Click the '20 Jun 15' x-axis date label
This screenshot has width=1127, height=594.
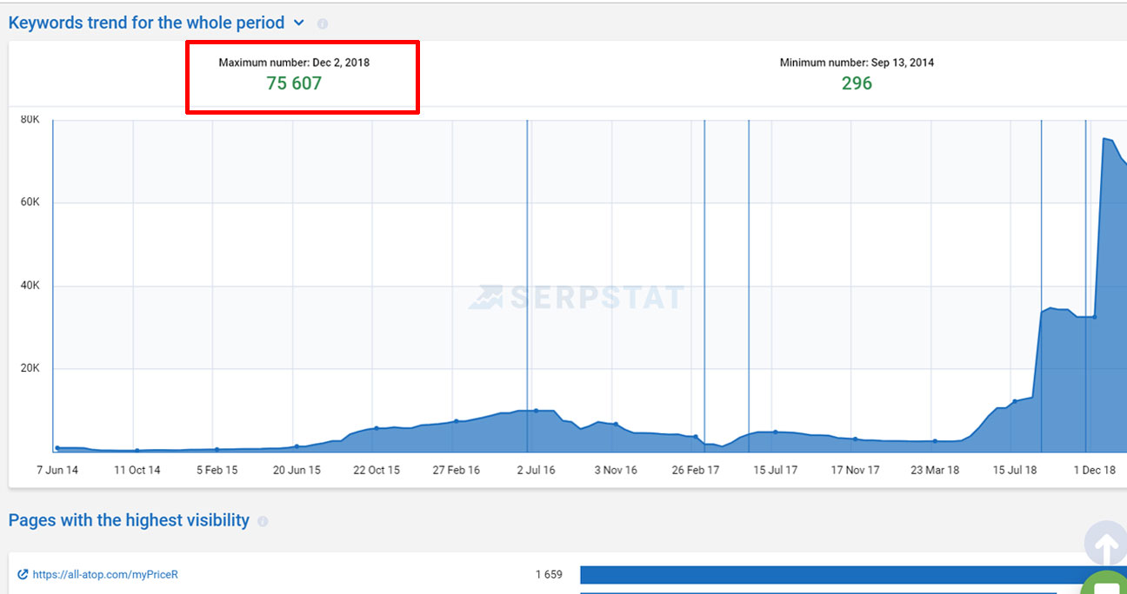[297, 470]
